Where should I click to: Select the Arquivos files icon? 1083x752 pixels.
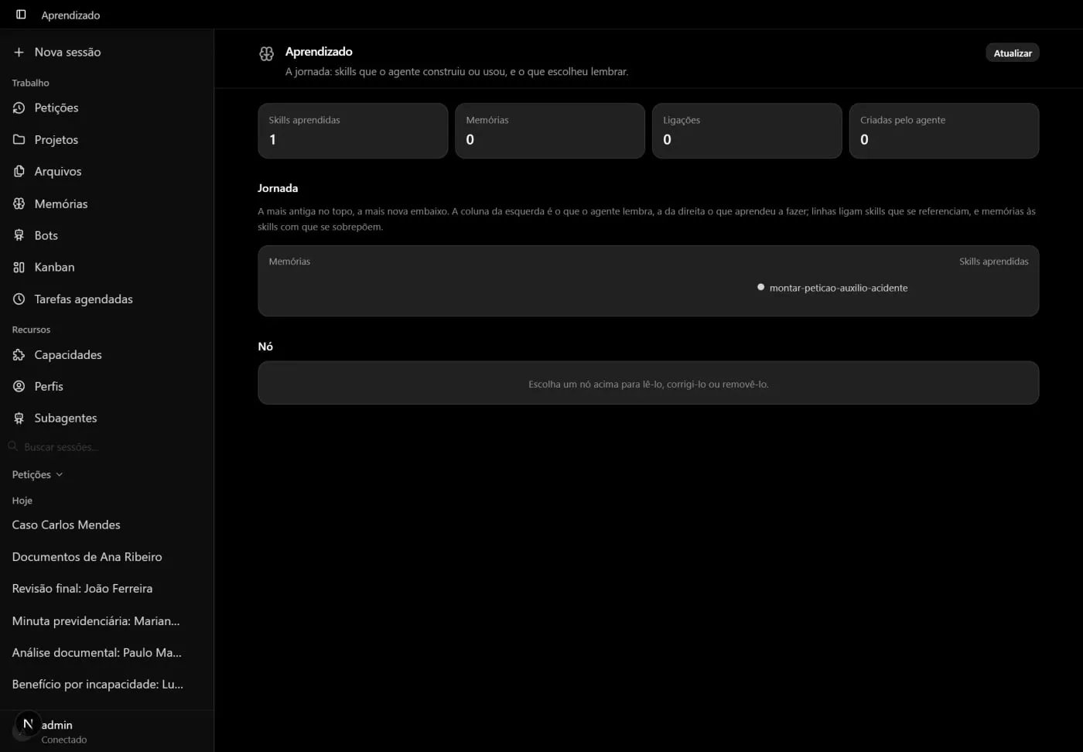pyautogui.click(x=19, y=171)
